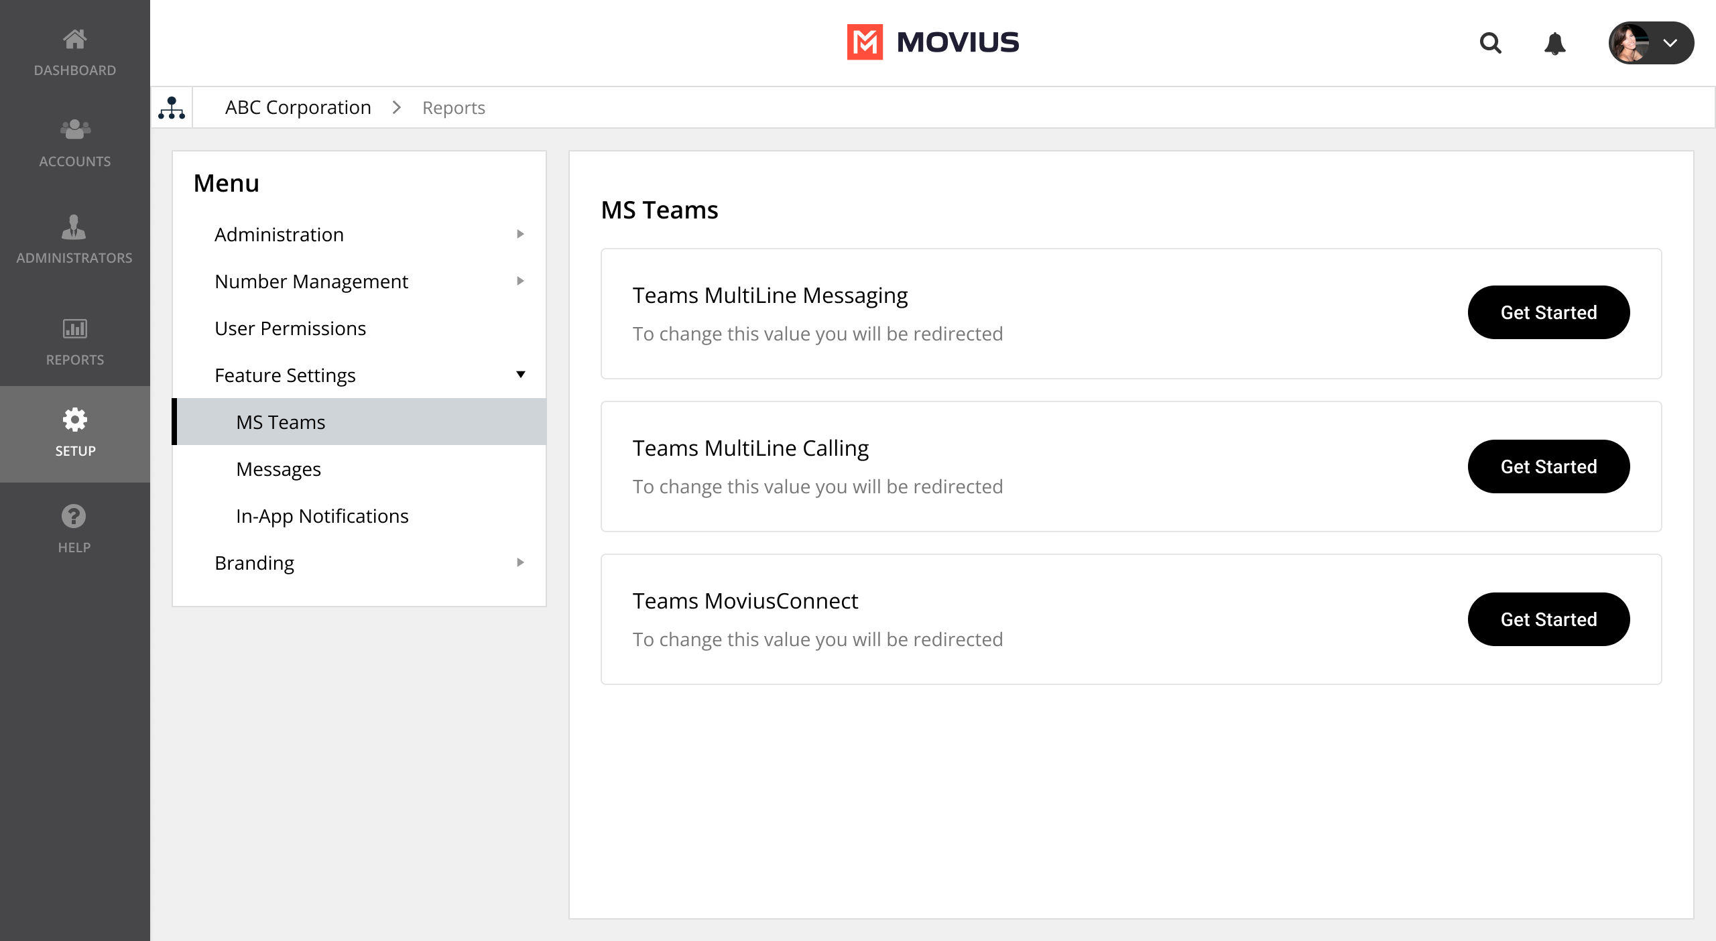Open the Help question mark icon
The image size is (1716, 941).
click(74, 516)
